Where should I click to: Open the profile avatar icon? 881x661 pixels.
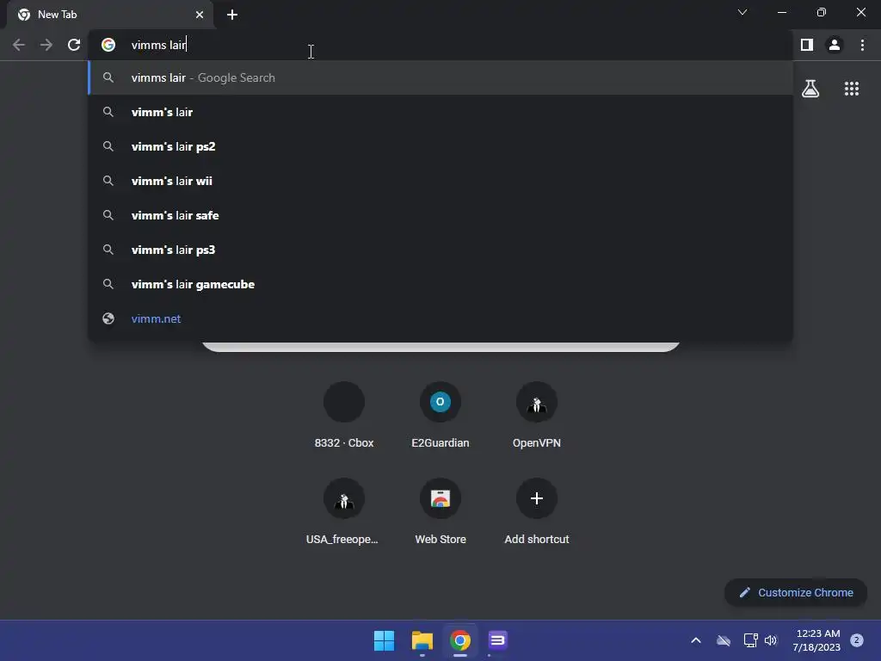coord(835,45)
